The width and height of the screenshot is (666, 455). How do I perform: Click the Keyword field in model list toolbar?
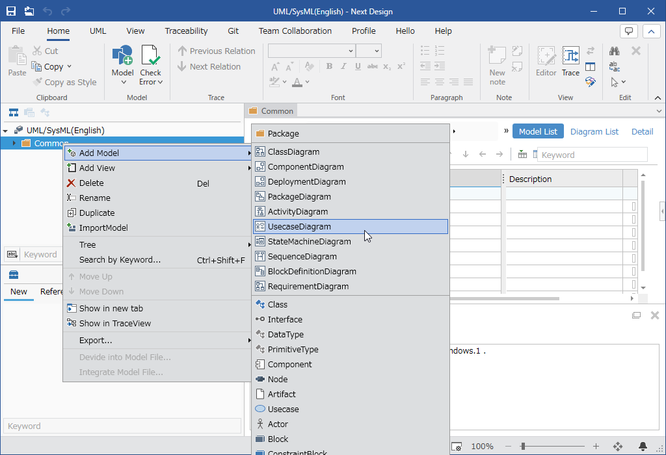coord(592,155)
